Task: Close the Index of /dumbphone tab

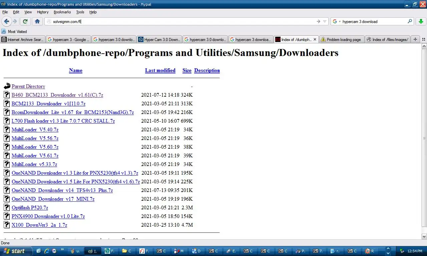Action: 315,39
